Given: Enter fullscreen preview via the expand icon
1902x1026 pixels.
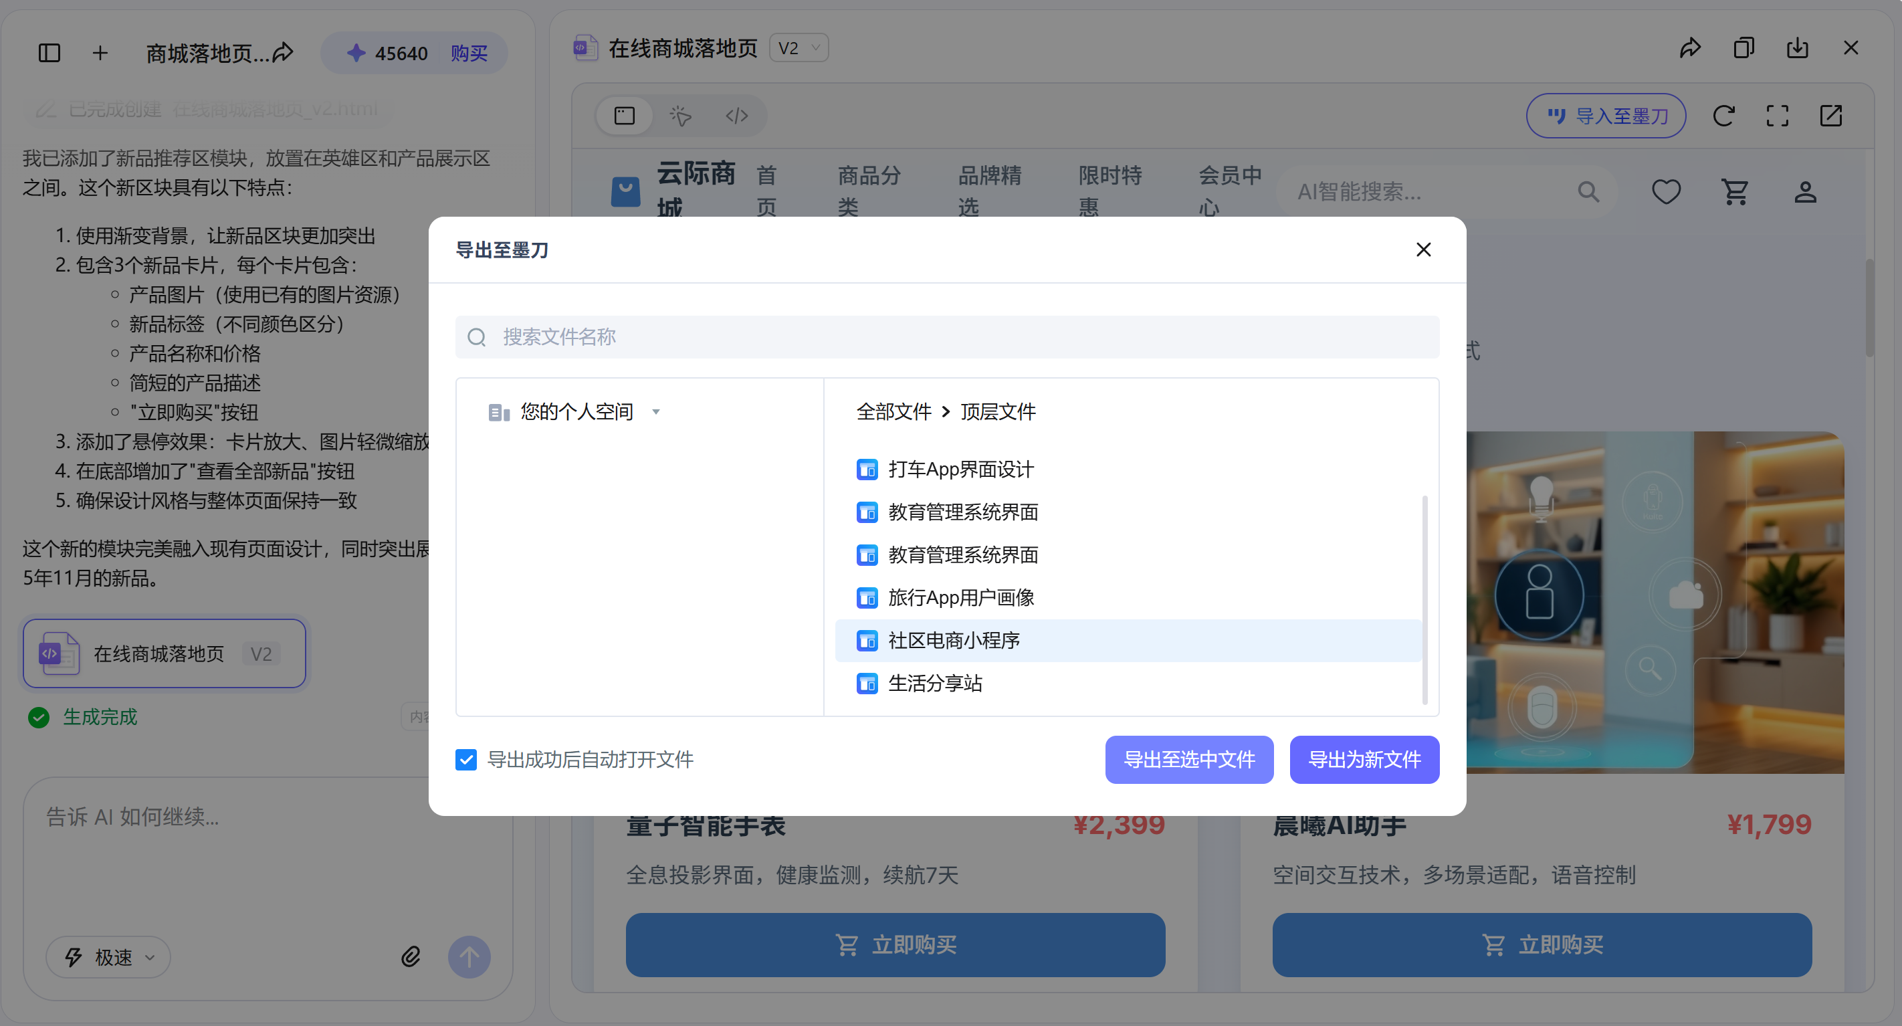Looking at the screenshot, I should point(1777,115).
